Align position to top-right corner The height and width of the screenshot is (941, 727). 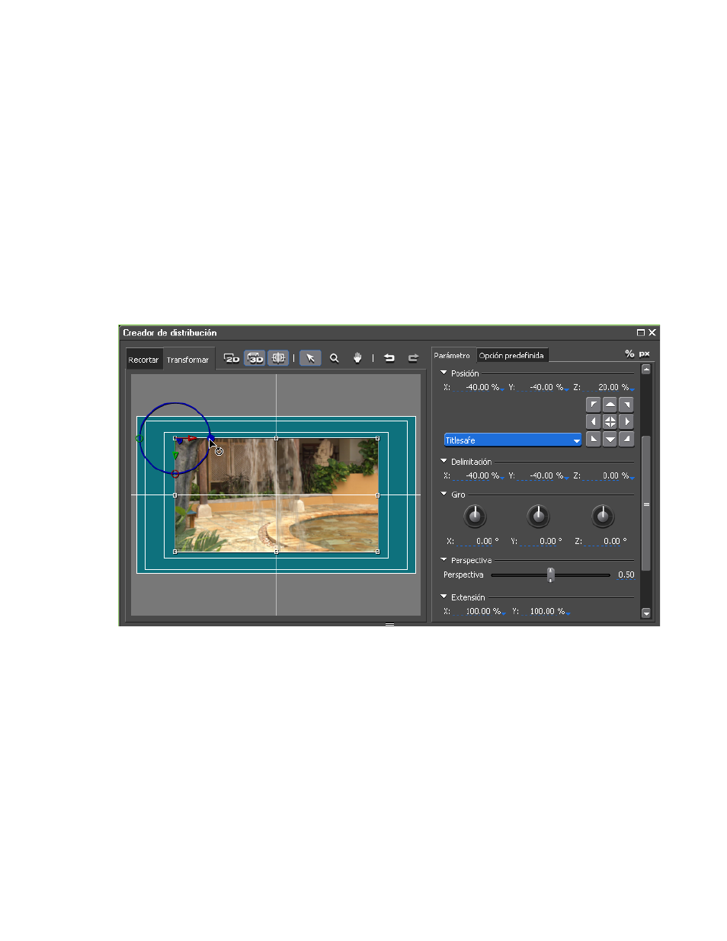point(626,405)
